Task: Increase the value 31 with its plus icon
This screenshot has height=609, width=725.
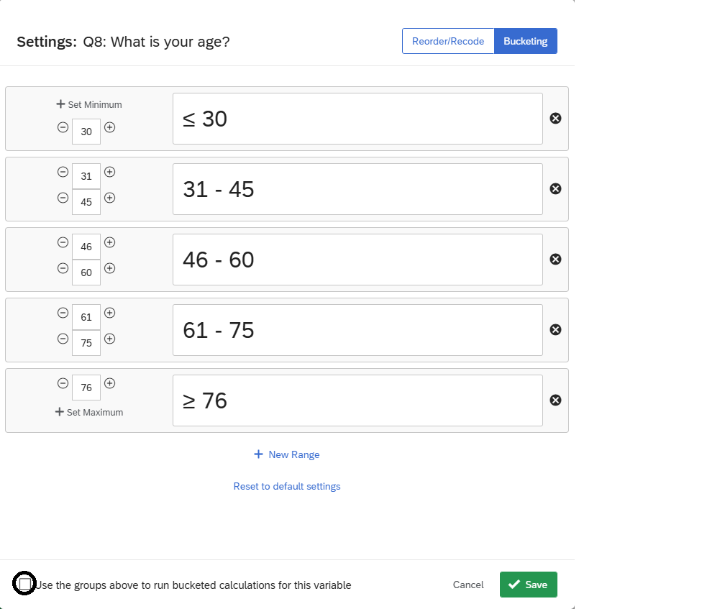Action: click(109, 172)
